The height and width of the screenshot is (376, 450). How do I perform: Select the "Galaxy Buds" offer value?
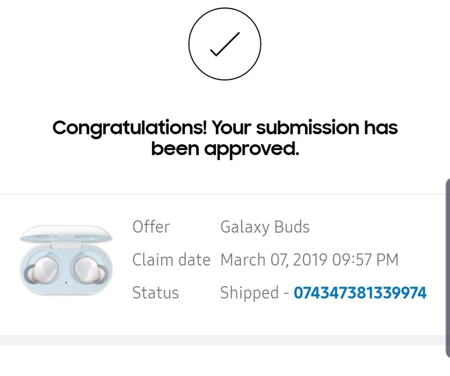point(265,227)
